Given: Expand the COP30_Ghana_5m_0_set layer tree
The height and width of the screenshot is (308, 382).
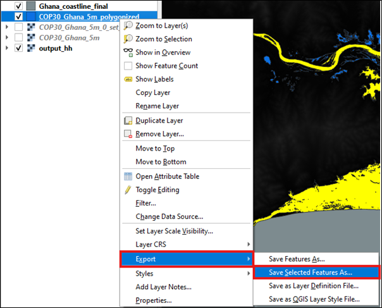Looking at the screenshot, I should pos(7,27).
